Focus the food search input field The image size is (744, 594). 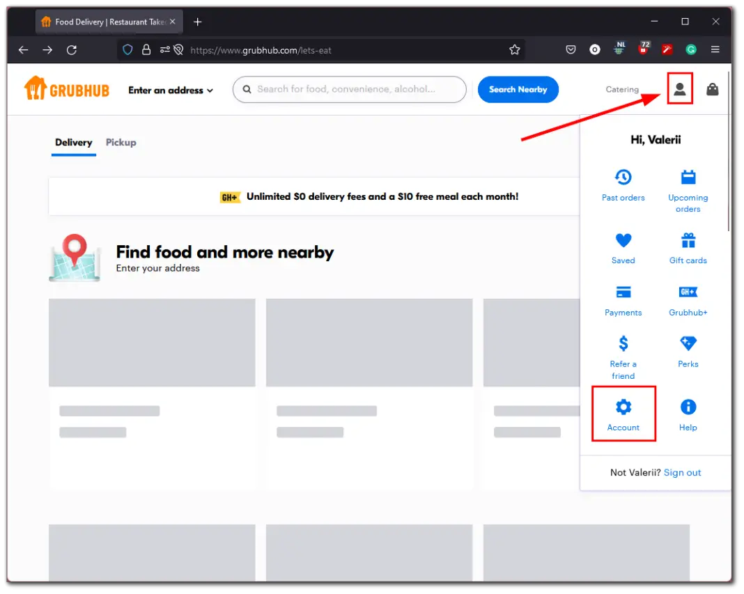click(355, 89)
